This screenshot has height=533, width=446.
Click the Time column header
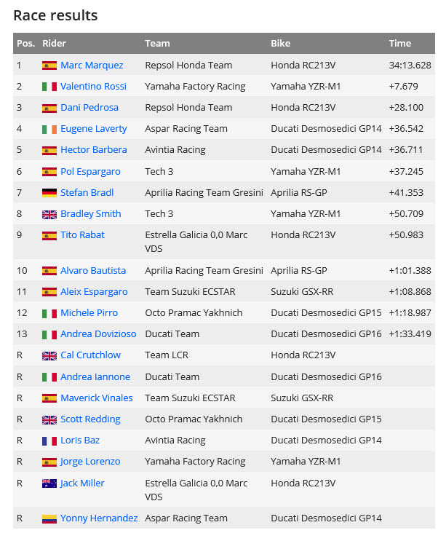pyautogui.click(x=399, y=44)
